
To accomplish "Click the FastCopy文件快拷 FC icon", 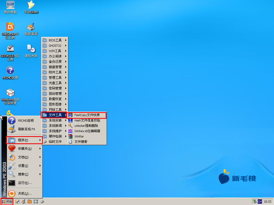I will pos(70,115).
